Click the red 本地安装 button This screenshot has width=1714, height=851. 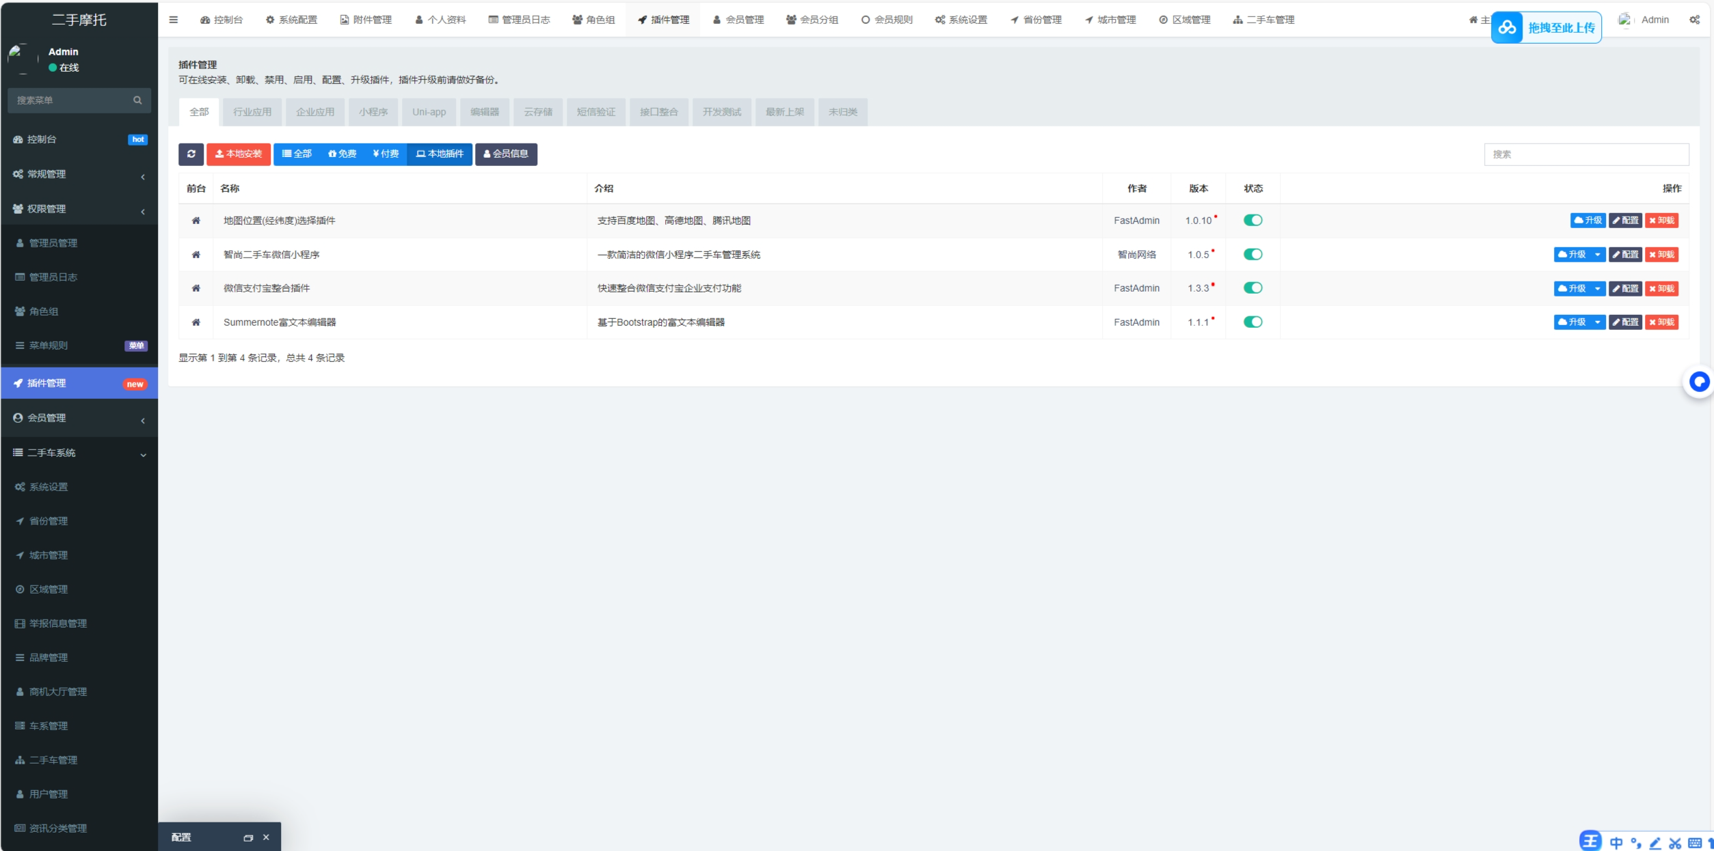pos(239,154)
